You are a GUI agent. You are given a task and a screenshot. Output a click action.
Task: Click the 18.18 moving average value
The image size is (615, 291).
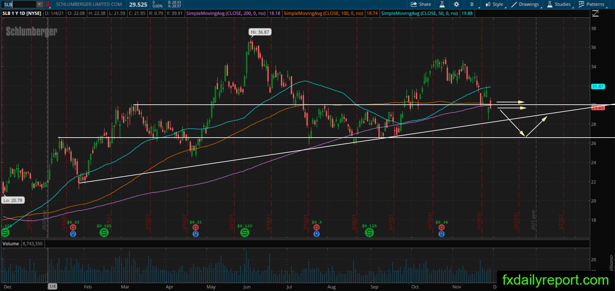[x=274, y=13]
